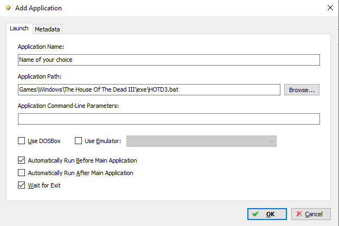Click the "Application Command-Line Parameters:" label
Screen dimensions: 339x226
click(68, 106)
